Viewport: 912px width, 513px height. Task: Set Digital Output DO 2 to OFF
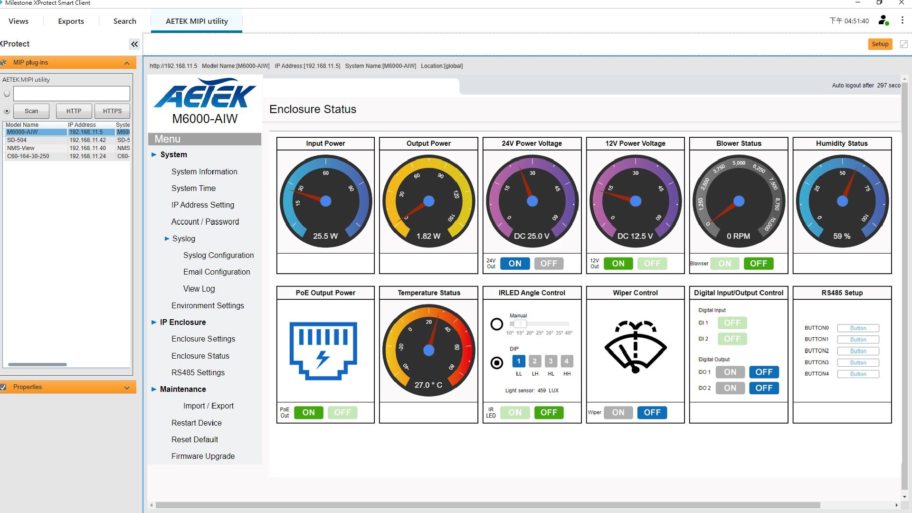point(764,388)
